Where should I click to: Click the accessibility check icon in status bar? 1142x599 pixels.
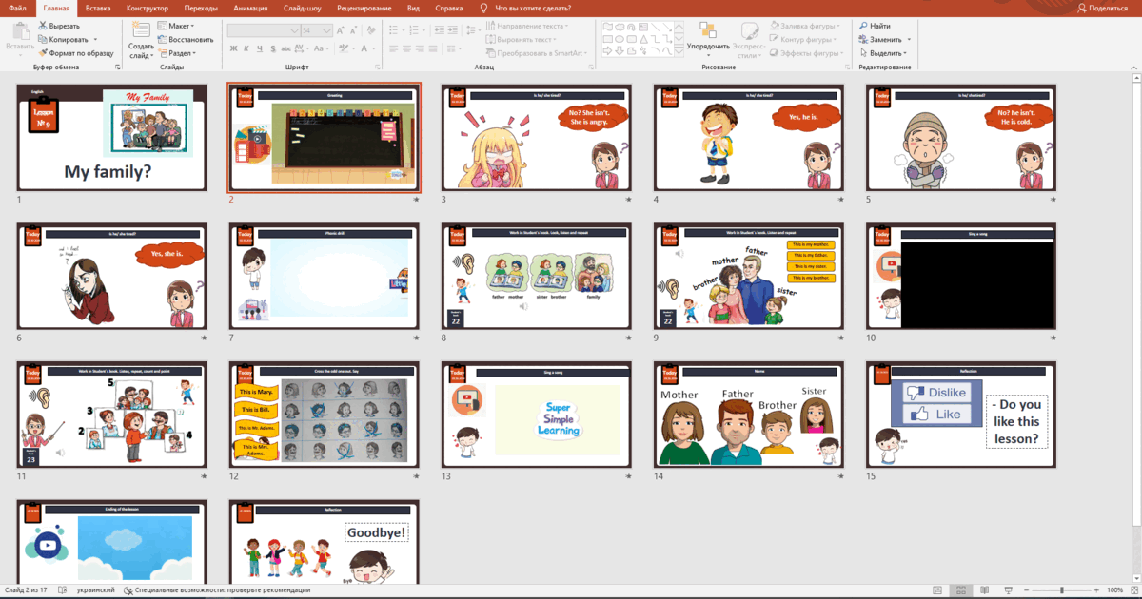pyautogui.click(x=128, y=590)
